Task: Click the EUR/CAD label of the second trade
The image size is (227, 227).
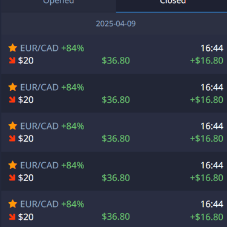Action: pyautogui.click(x=39, y=87)
